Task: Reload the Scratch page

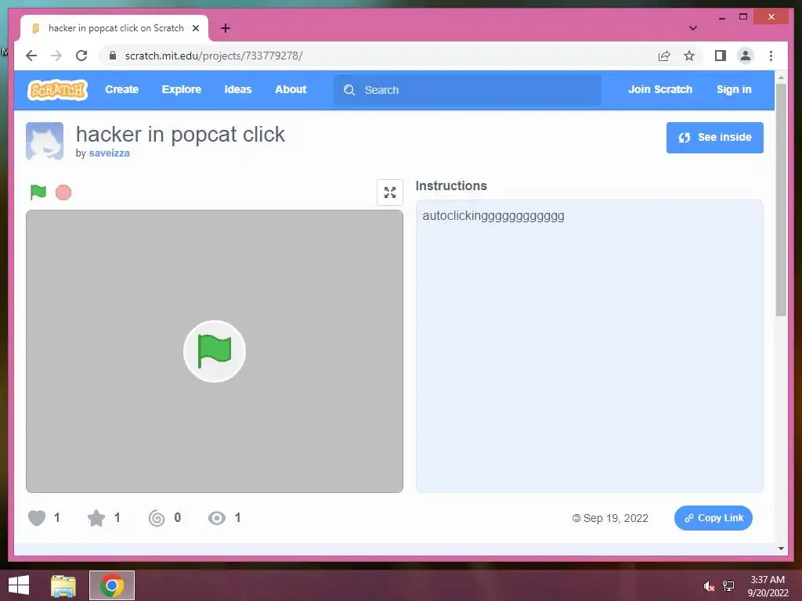Action: [81, 56]
